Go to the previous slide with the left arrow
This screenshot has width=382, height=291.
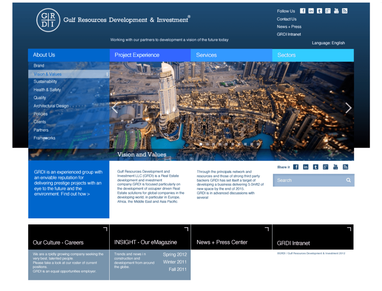coord(115,108)
